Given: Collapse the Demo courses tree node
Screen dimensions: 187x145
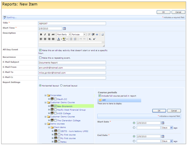Looking at the screenshot, I should (45, 124).
